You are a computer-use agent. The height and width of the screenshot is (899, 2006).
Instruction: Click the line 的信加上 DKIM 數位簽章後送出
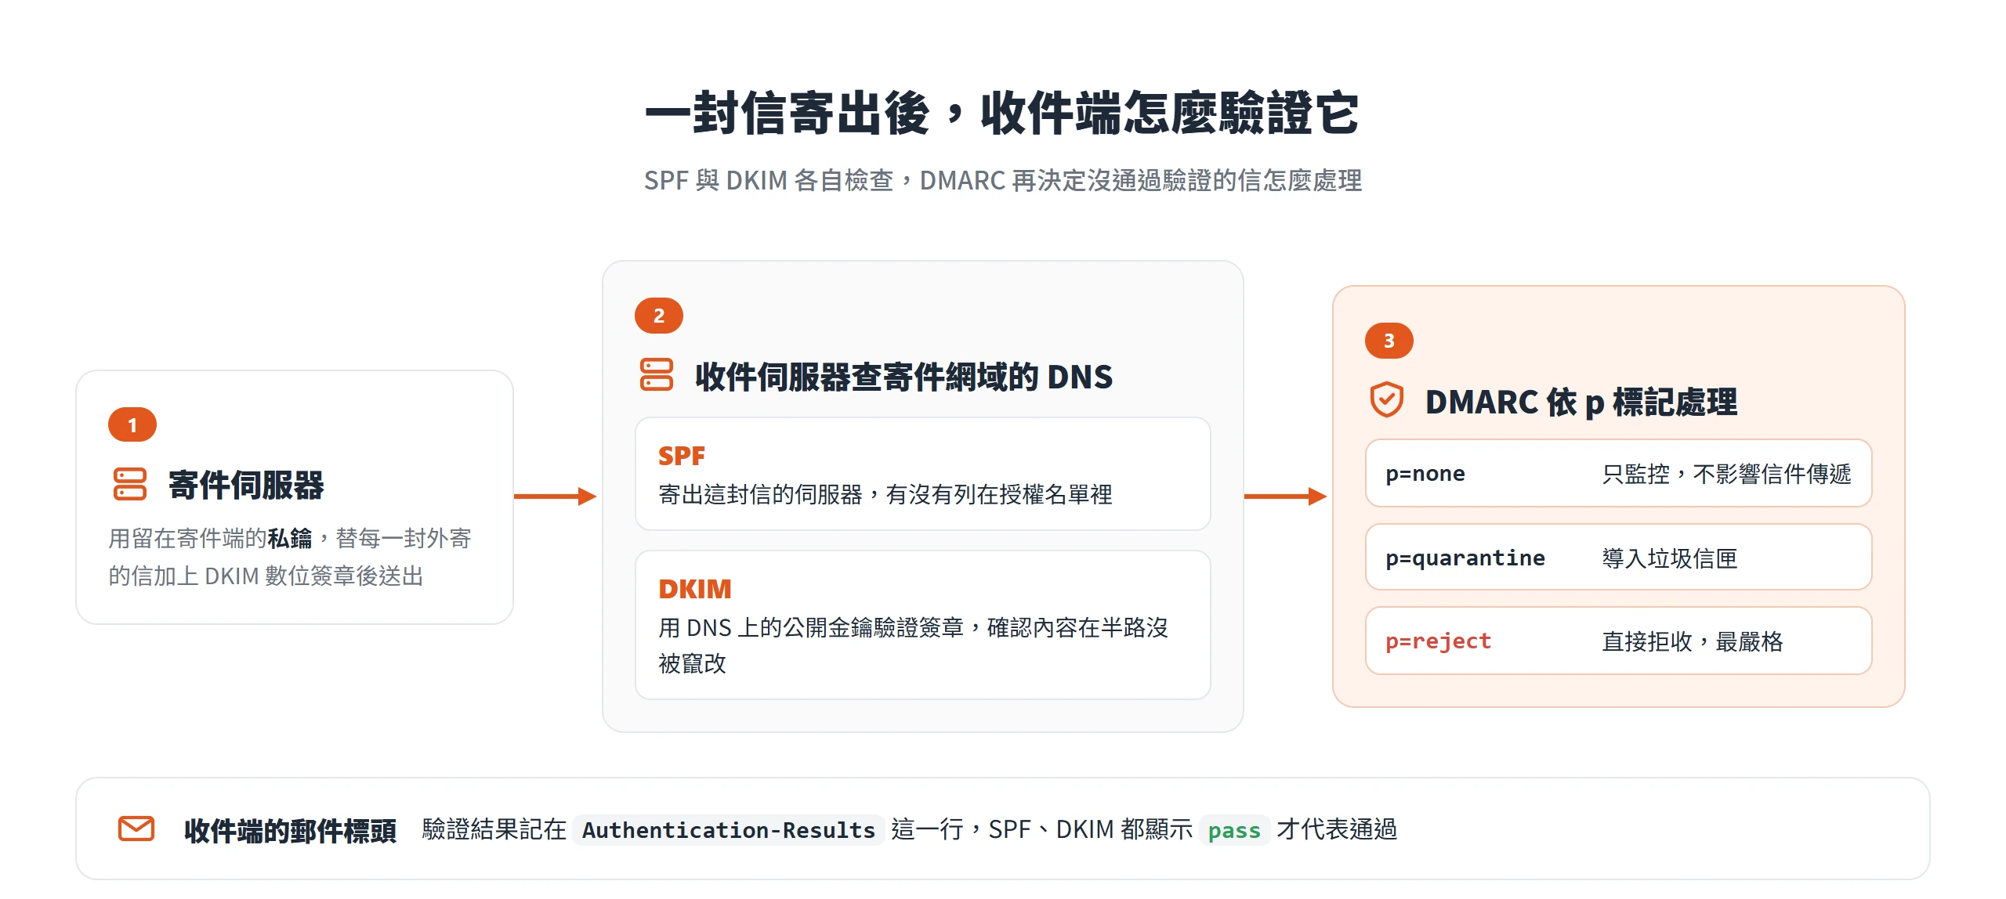point(266,576)
